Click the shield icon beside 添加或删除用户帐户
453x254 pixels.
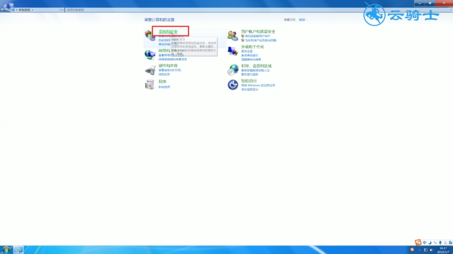click(243, 36)
